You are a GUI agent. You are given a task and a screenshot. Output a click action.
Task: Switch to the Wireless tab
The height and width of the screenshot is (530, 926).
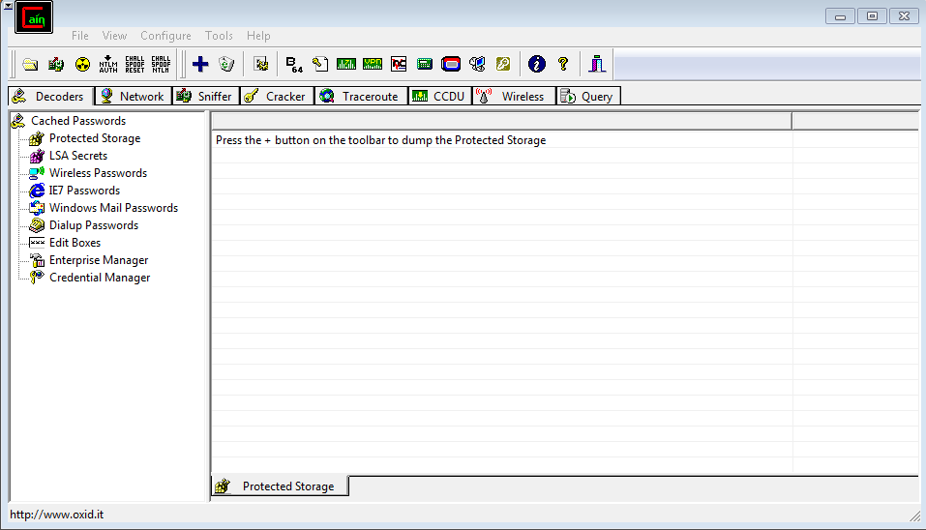[x=515, y=96]
